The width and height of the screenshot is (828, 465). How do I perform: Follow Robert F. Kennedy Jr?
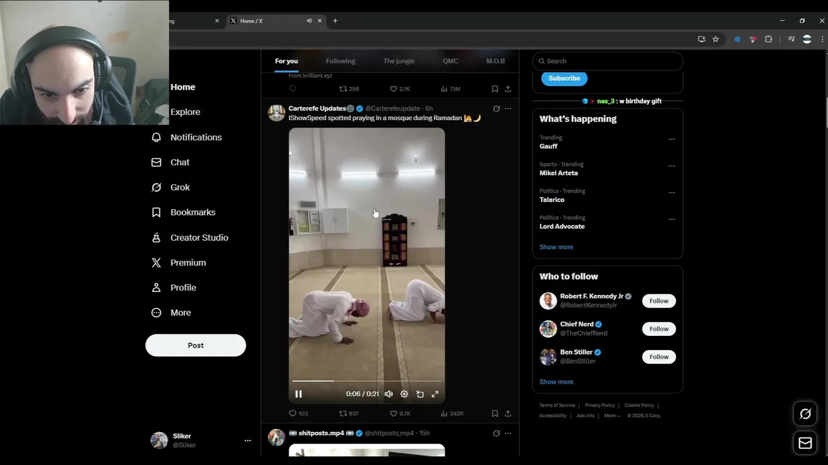[x=659, y=301]
